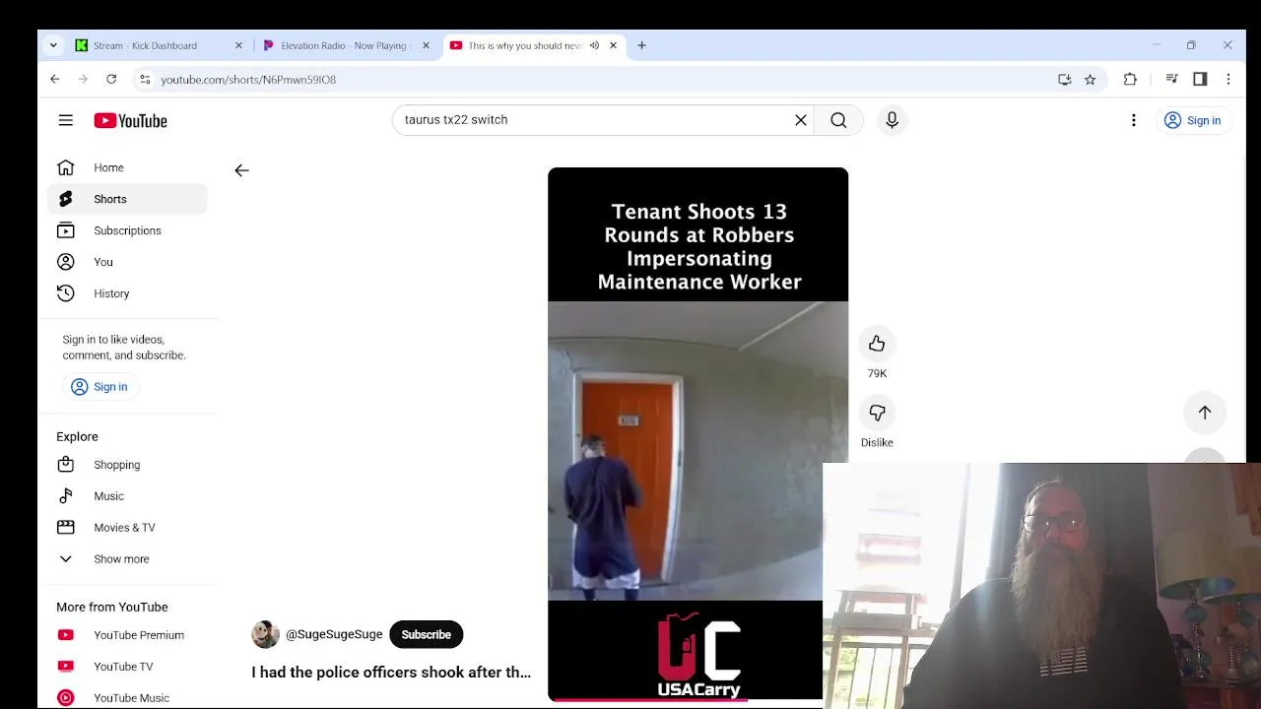The image size is (1261, 709).
Task: Open watch History in the sidebar
Action: pos(127,293)
